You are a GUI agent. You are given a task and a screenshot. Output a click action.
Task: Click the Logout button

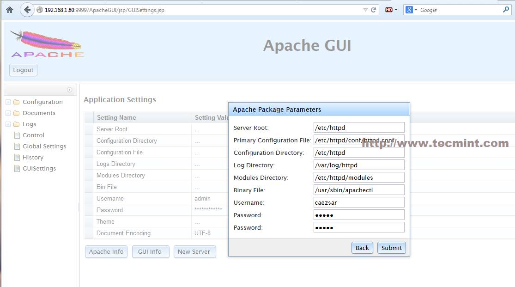click(23, 70)
